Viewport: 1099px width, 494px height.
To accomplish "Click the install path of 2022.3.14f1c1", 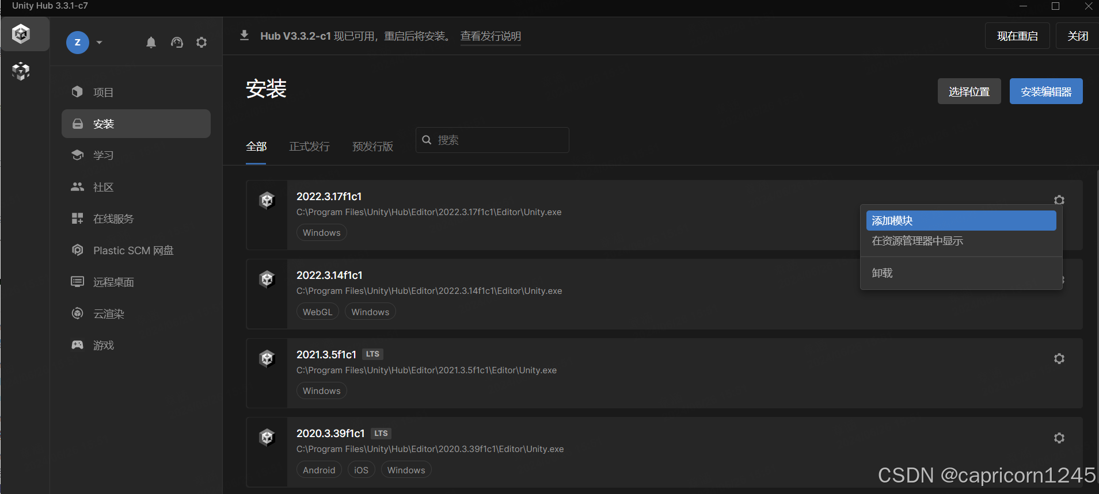I will (x=429, y=291).
